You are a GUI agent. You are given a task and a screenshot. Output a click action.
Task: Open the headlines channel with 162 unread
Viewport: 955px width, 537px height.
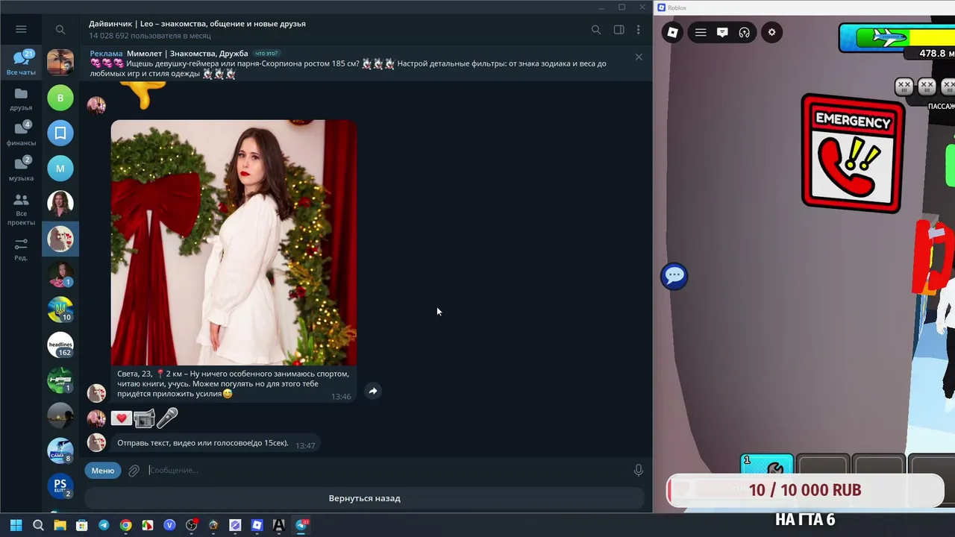point(60,345)
